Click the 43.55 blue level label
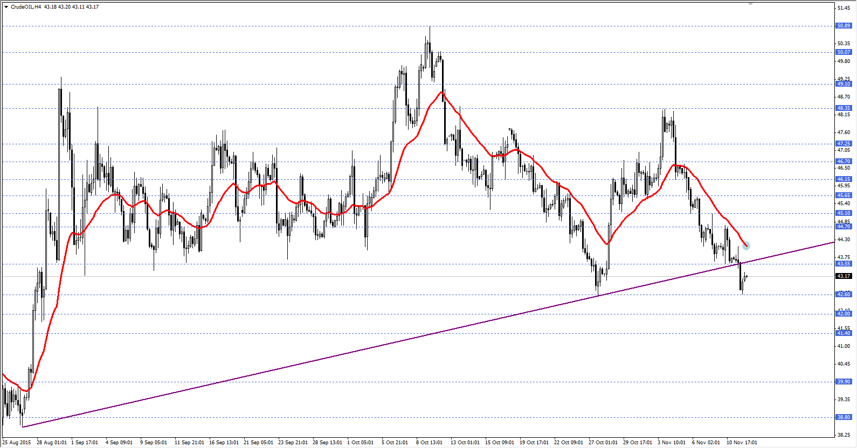 click(844, 264)
